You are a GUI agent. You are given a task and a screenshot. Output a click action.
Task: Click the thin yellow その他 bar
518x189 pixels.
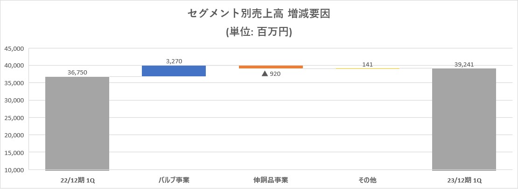click(x=367, y=68)
